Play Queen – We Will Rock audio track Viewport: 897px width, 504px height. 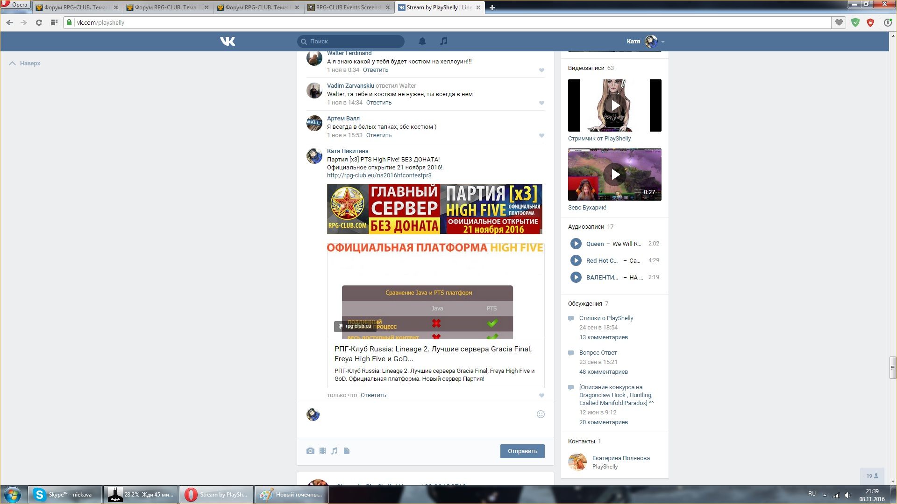click(x=576, y=244)
